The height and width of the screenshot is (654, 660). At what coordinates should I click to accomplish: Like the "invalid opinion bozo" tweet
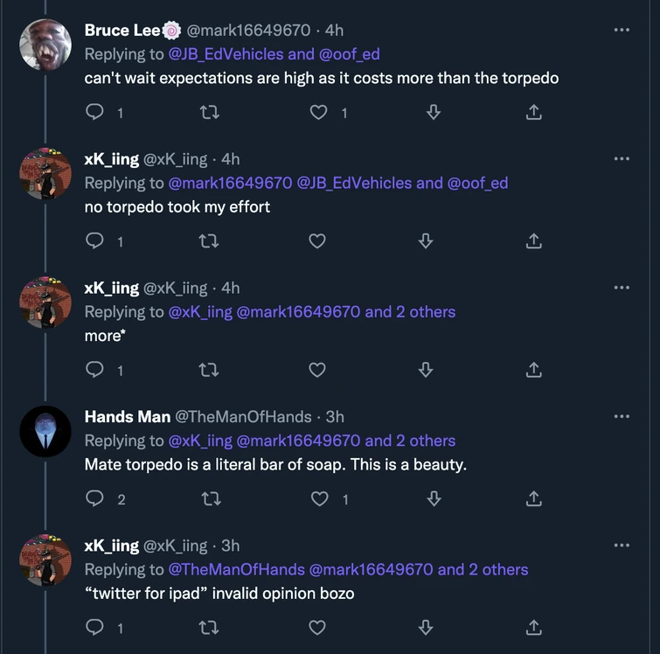tap(317, 627)
